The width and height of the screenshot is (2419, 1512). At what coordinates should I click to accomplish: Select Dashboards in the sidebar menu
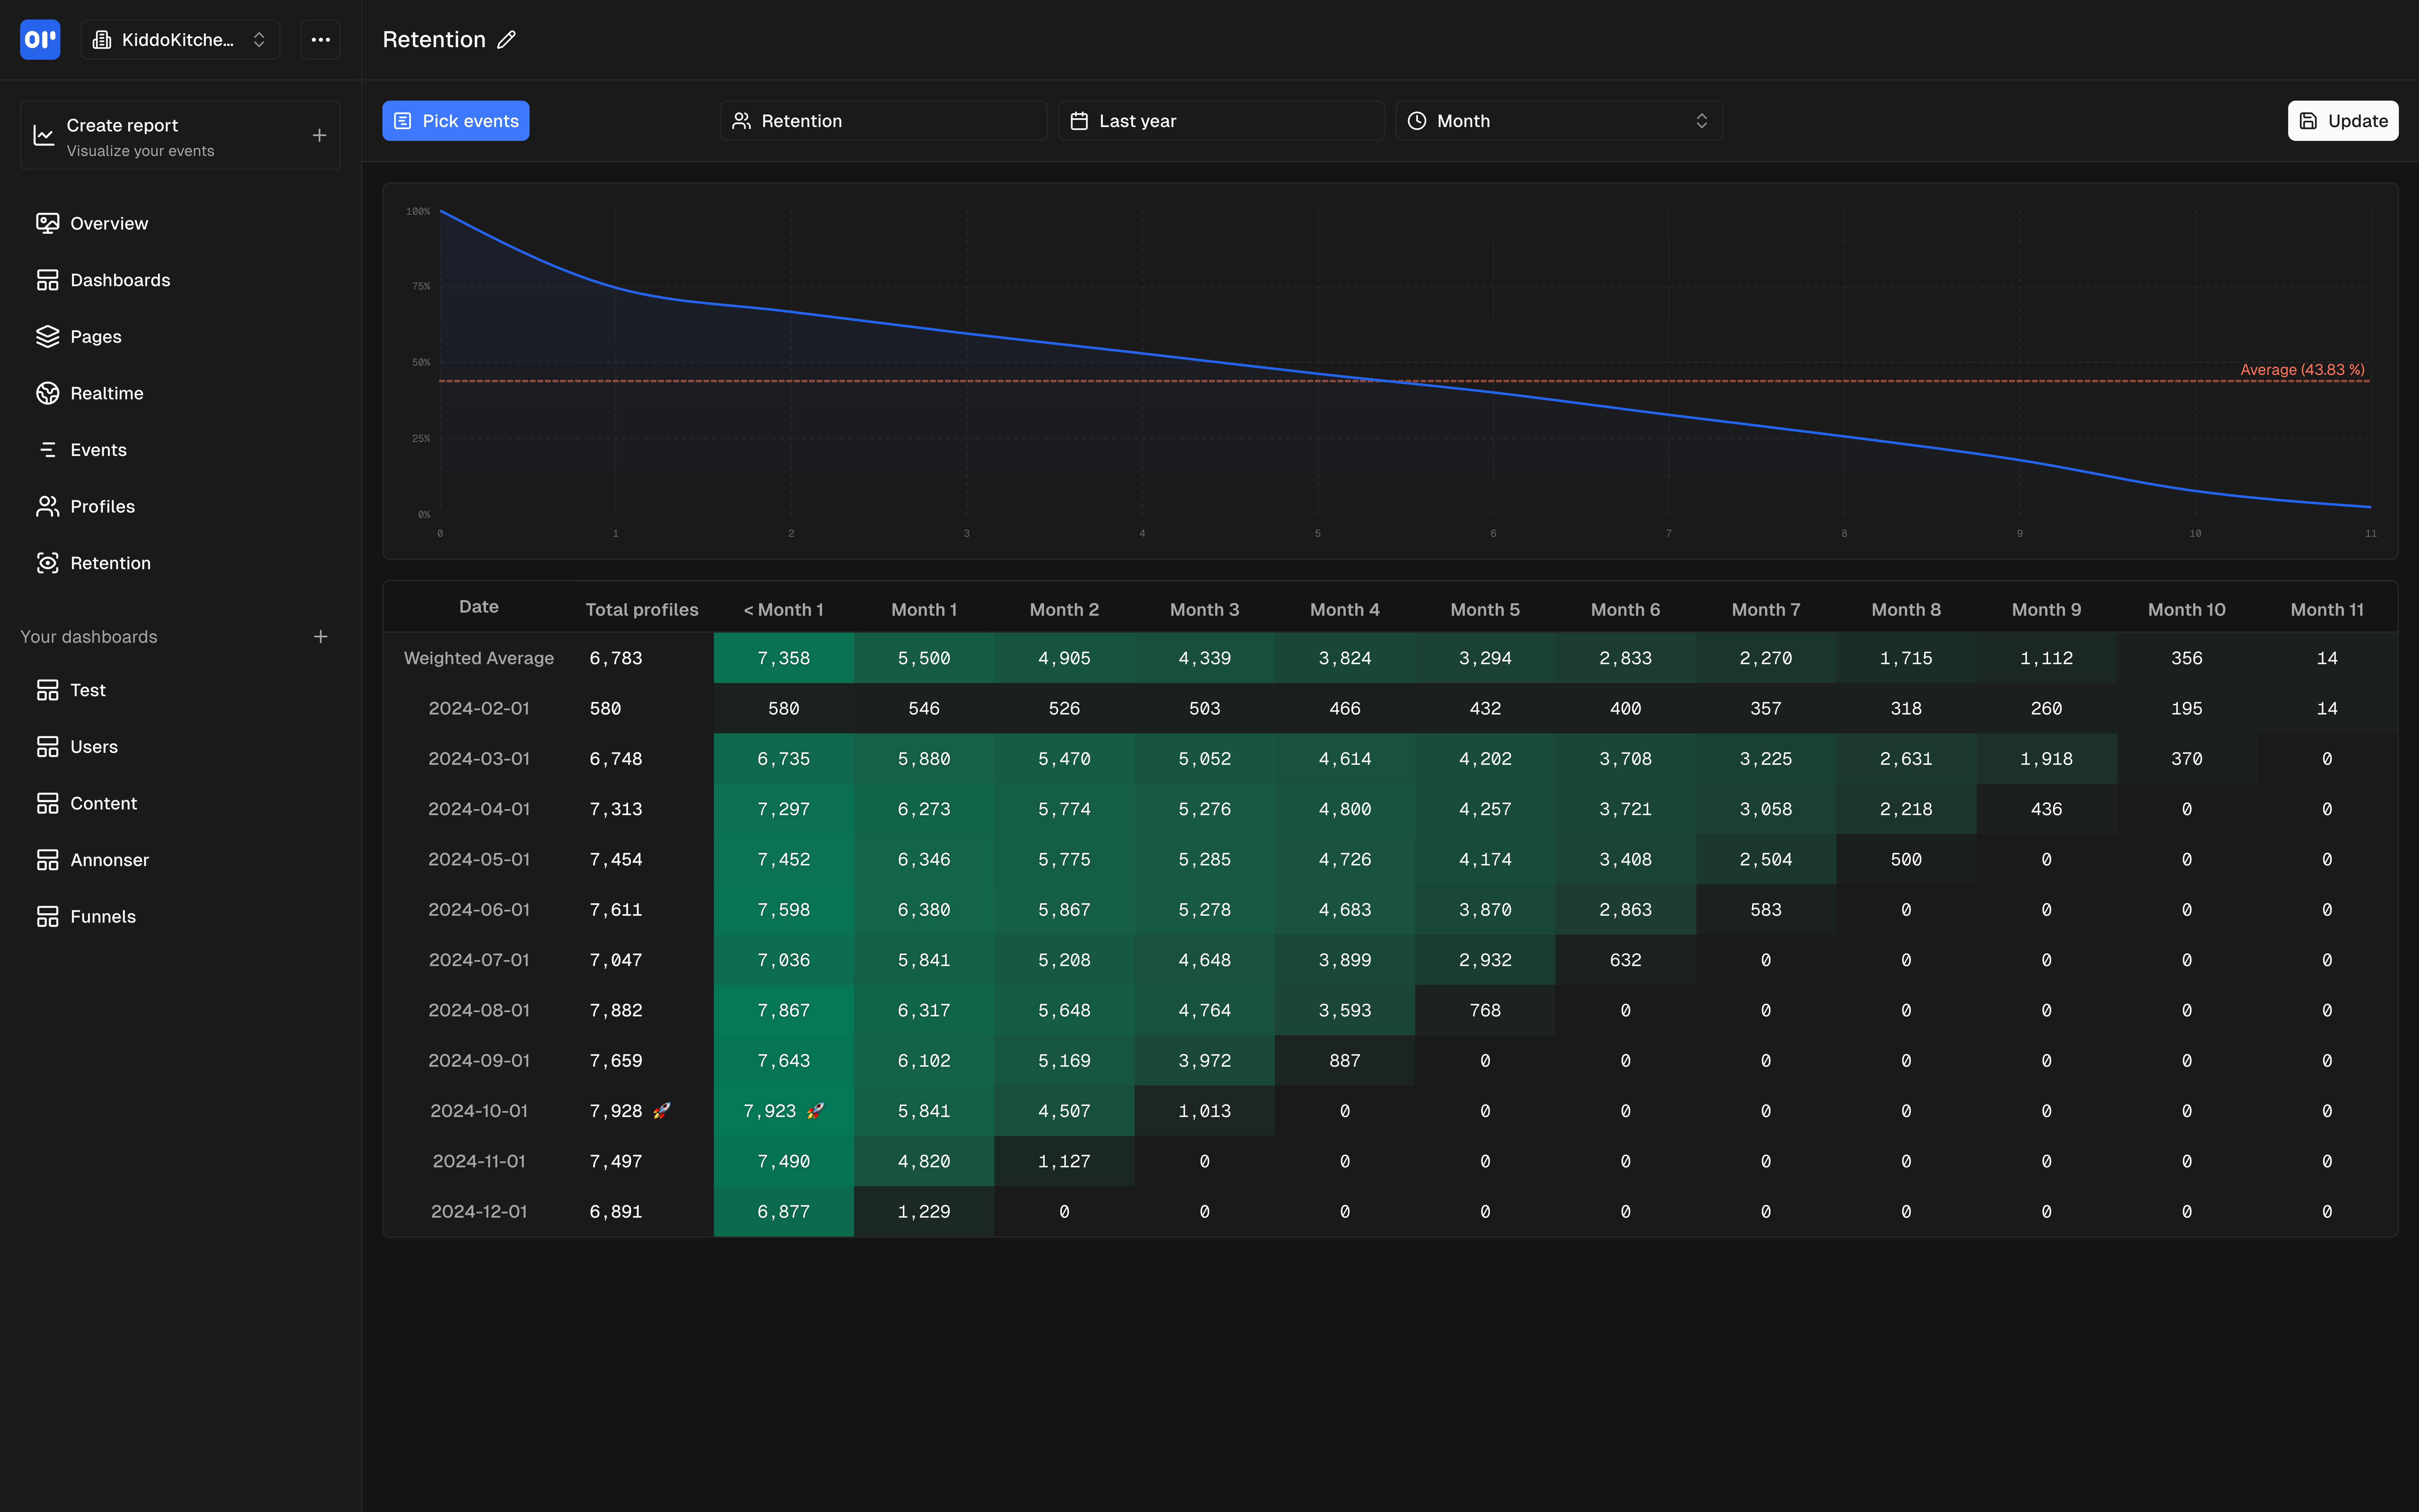pyautogui.click(x=120, y=280)
